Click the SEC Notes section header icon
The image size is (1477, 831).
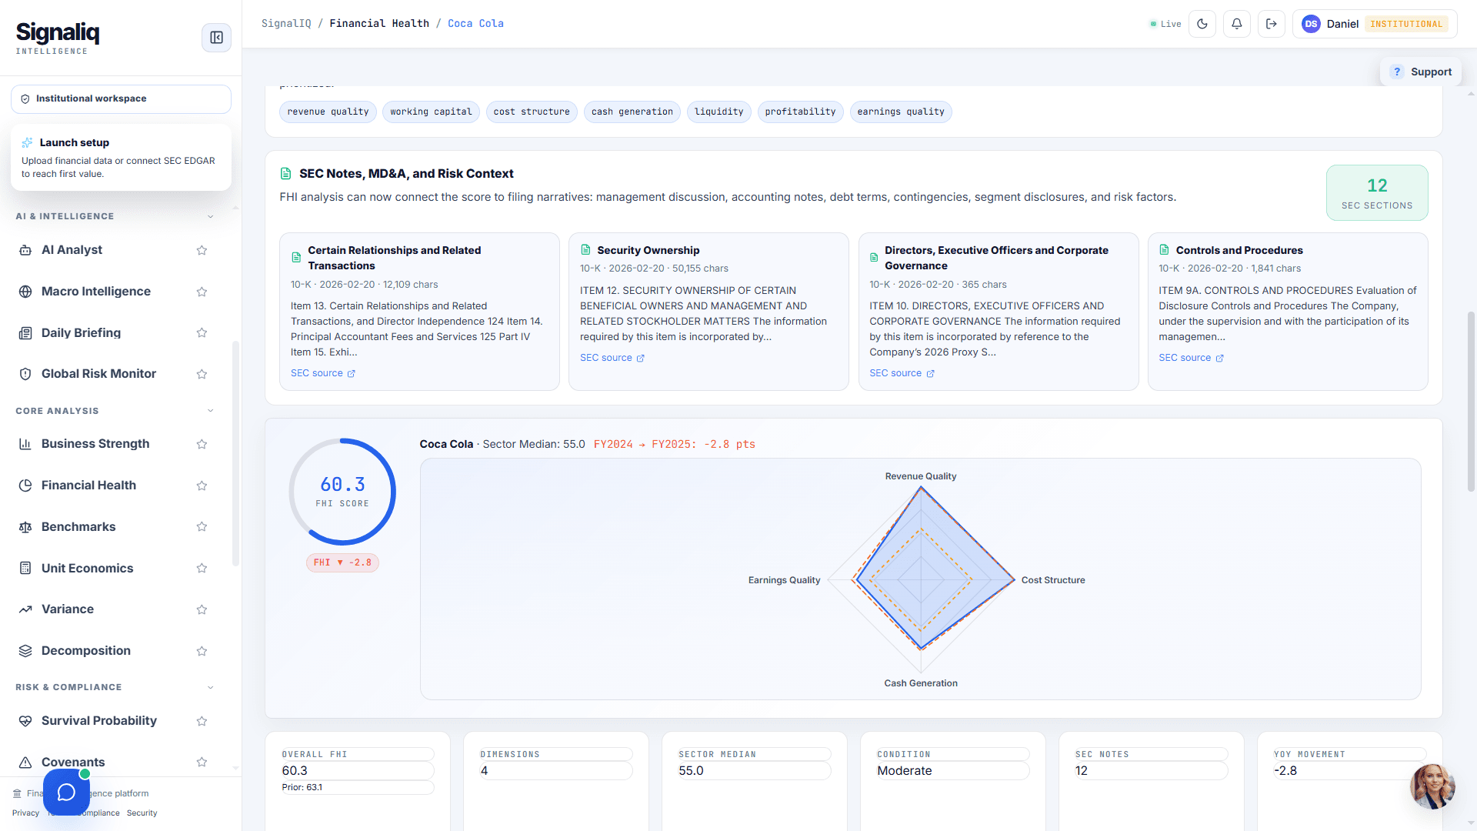tap(286, 174)
